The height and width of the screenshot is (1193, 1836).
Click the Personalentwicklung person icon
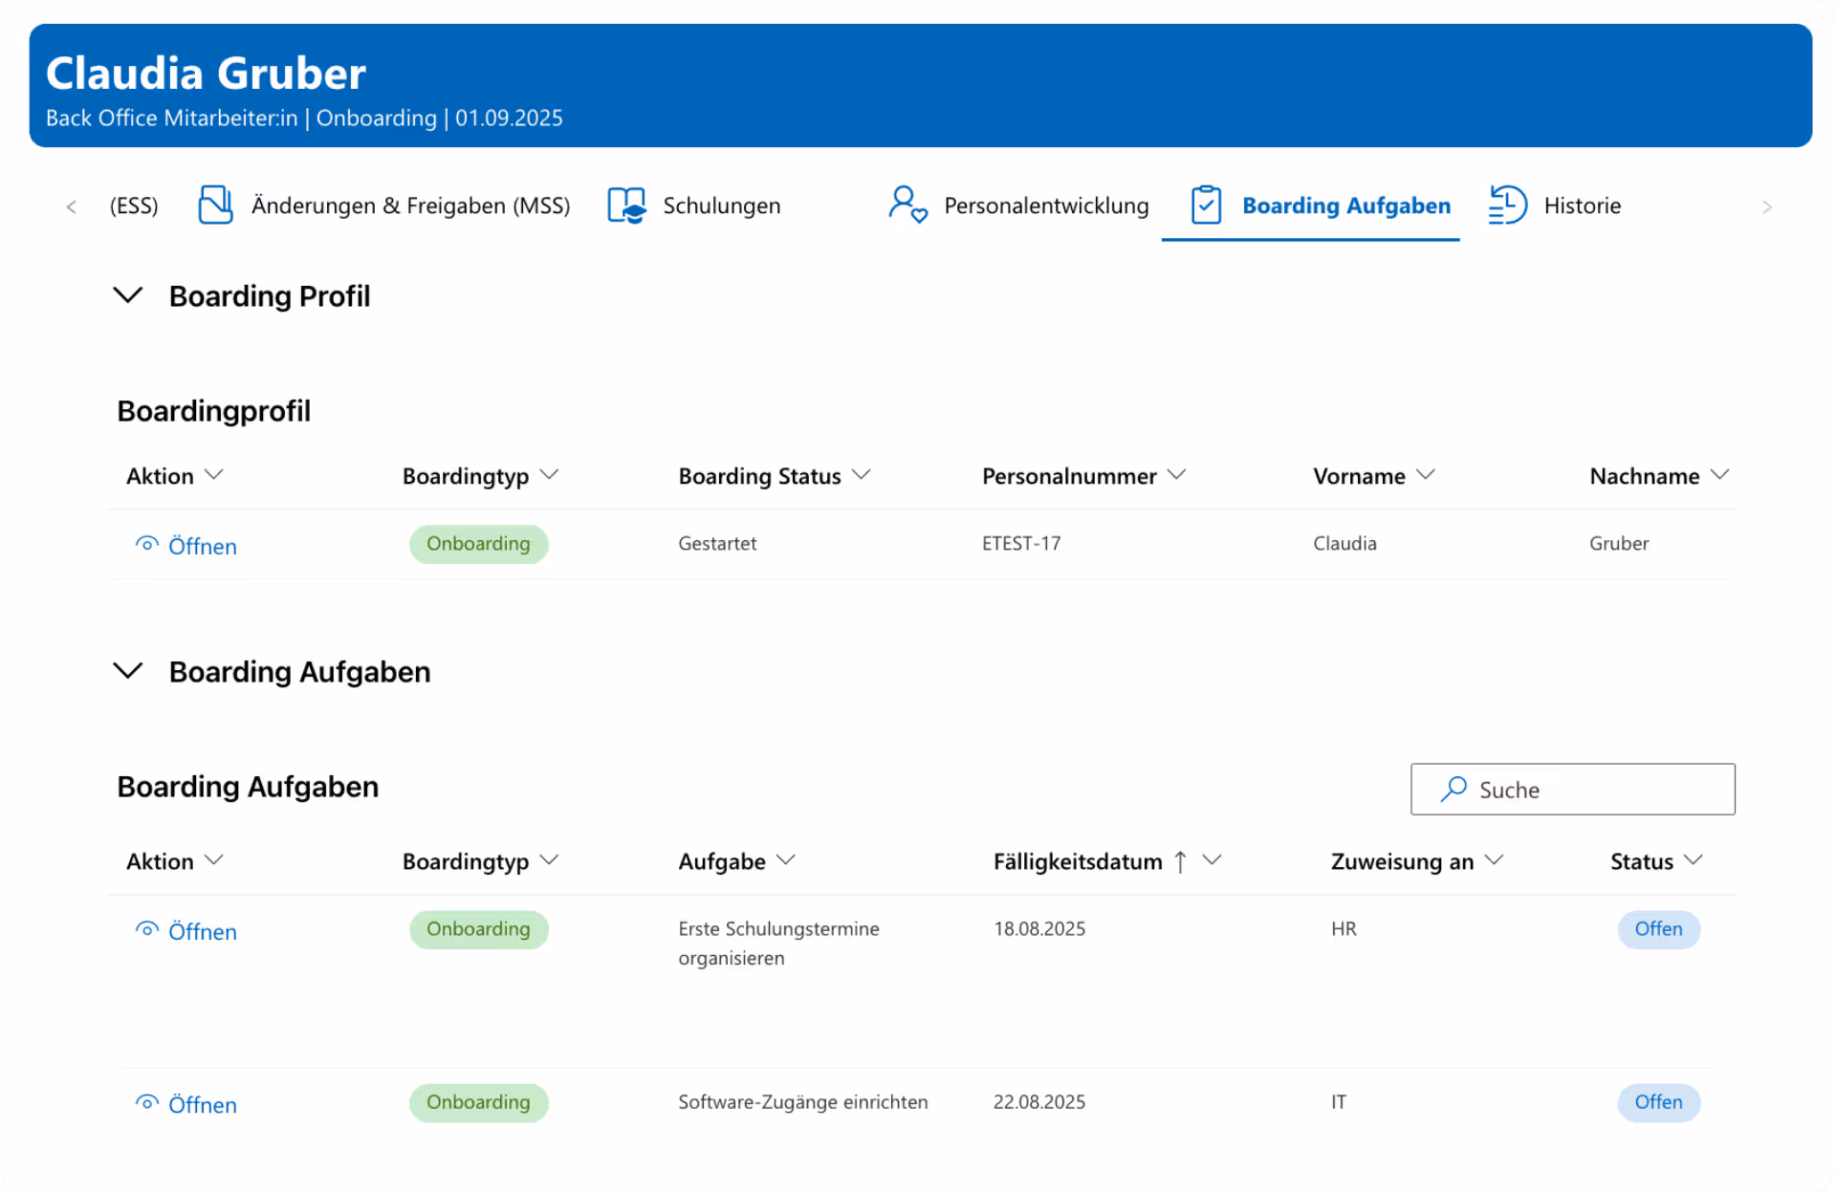(x=907, y=205)
